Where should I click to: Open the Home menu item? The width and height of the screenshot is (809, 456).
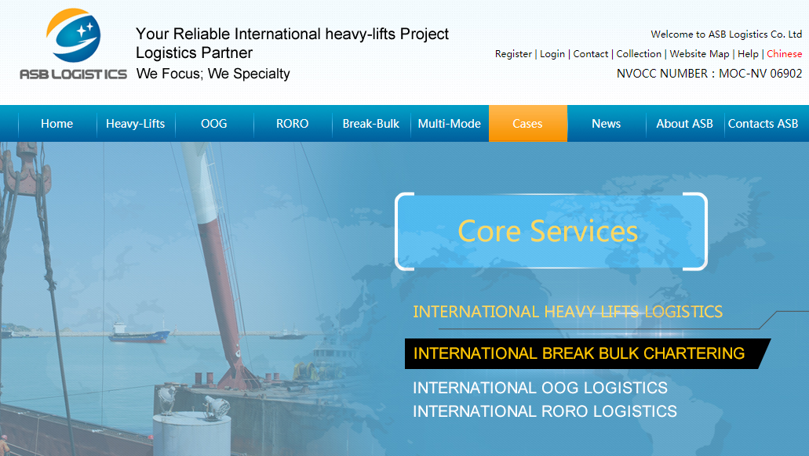point(56,124)
